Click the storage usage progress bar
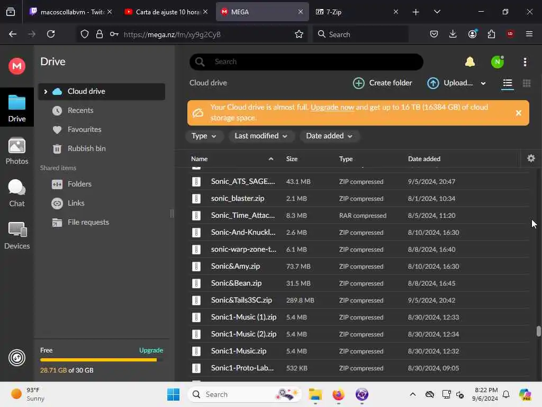This screenshot has height=407, width=542. (102, 360)
